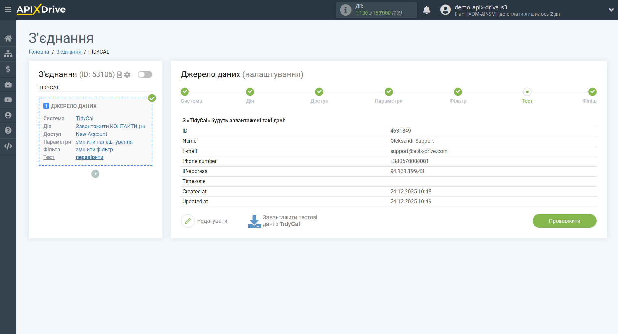Expand the user account dropdown arrow
Image resolution: width=618 pixels, height=334 pixels.
(x=611, y=10)
